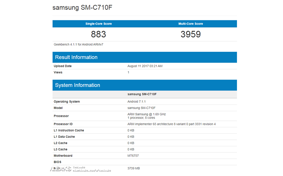Screen dimensions: 283x176
Task: Click the Geekbench 4.1.1 for Android ARMv7 text
Action: click(78, 44)
